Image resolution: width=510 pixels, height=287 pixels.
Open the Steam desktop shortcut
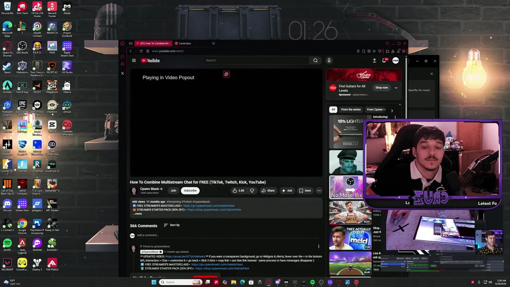tap(7, 67)
